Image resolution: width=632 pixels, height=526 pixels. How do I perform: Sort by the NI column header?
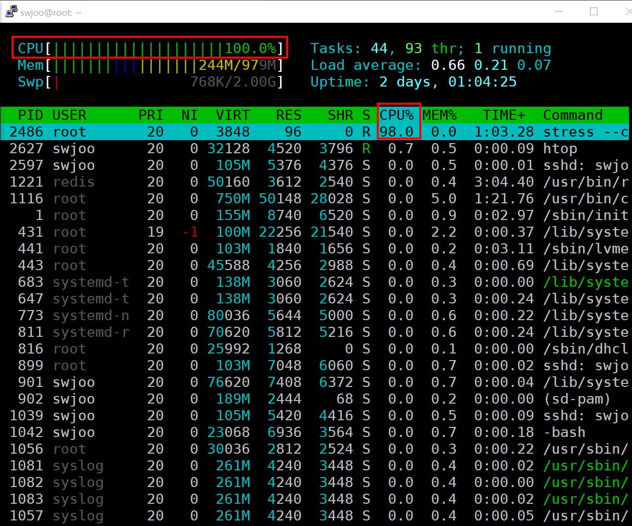(189, 115)
